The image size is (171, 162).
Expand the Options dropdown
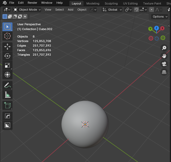160,17
